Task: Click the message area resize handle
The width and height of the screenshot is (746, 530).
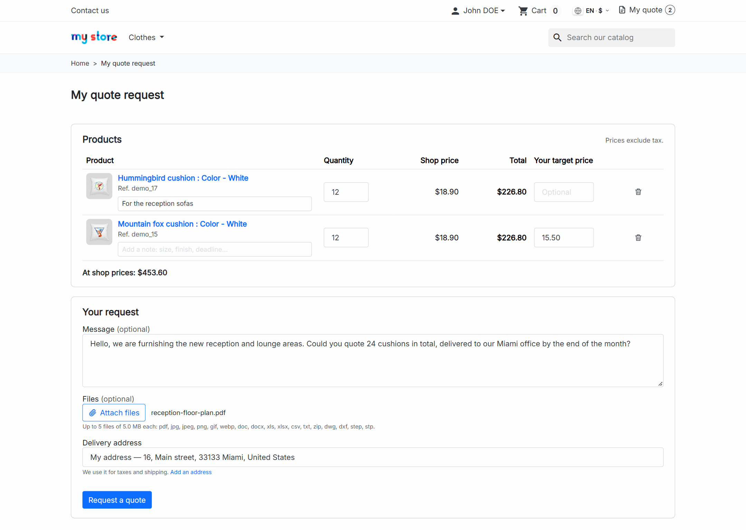Action: coord(660,384)
